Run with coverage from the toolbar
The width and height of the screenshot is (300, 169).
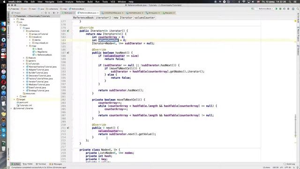point(284,9)
